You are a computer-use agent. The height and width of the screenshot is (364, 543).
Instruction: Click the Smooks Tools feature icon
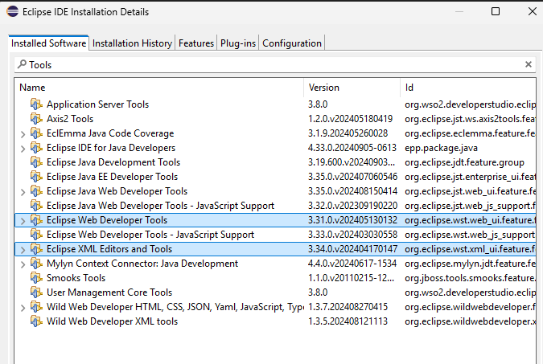click(x=36, y=278)
